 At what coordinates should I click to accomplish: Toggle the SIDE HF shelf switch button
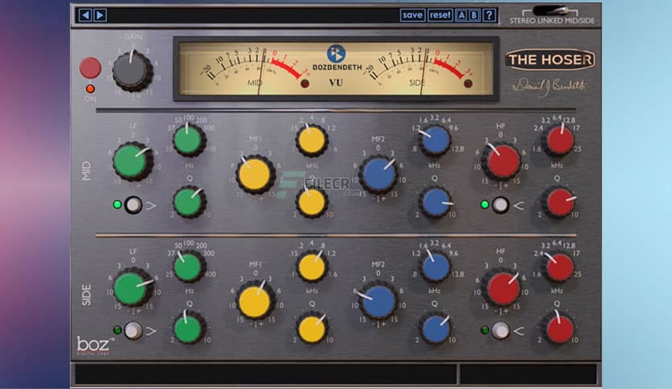500,331
